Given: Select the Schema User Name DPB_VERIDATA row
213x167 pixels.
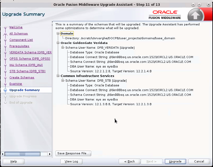Looking at the screenshot, I should 100,48.
